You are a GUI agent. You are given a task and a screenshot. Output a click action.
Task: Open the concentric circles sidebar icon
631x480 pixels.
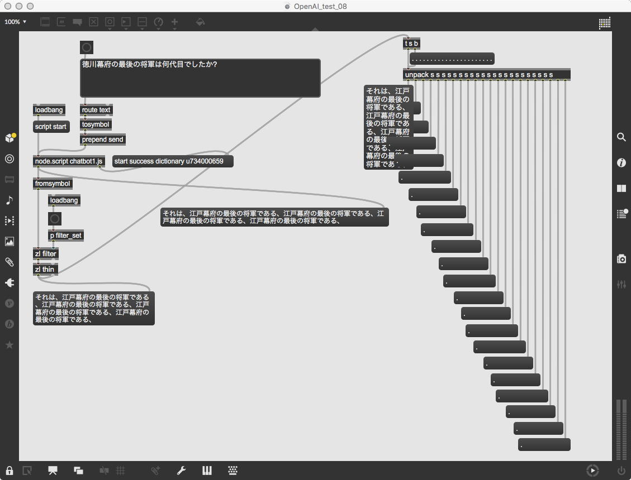(10, 159)
